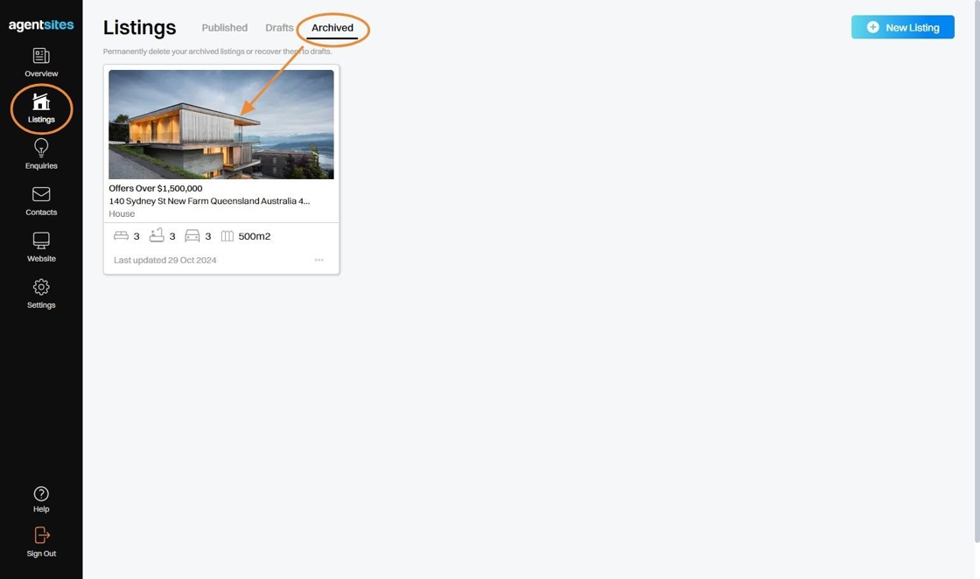Open the Overview page icon
Screen dimensions: 980x579
(41, 56)
